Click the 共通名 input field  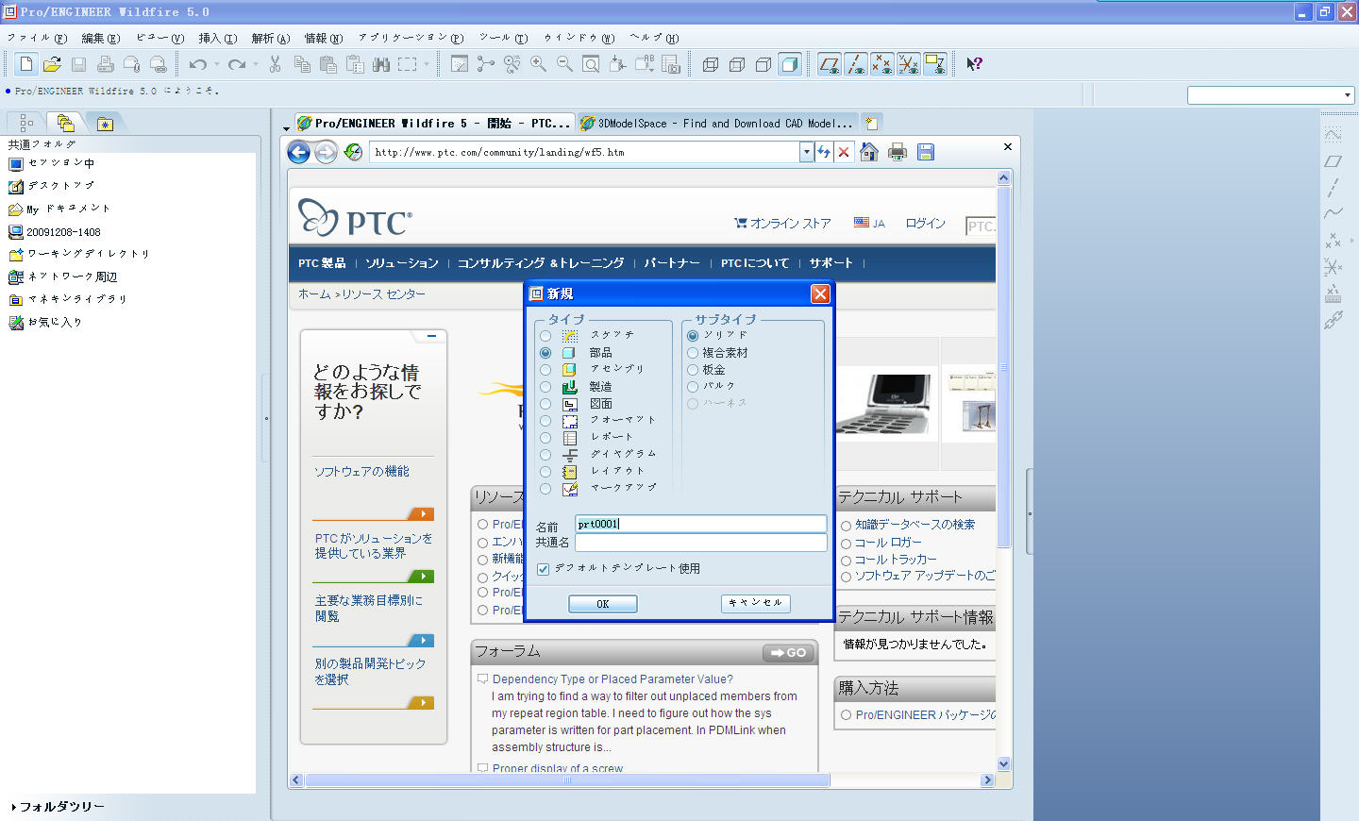701,543
